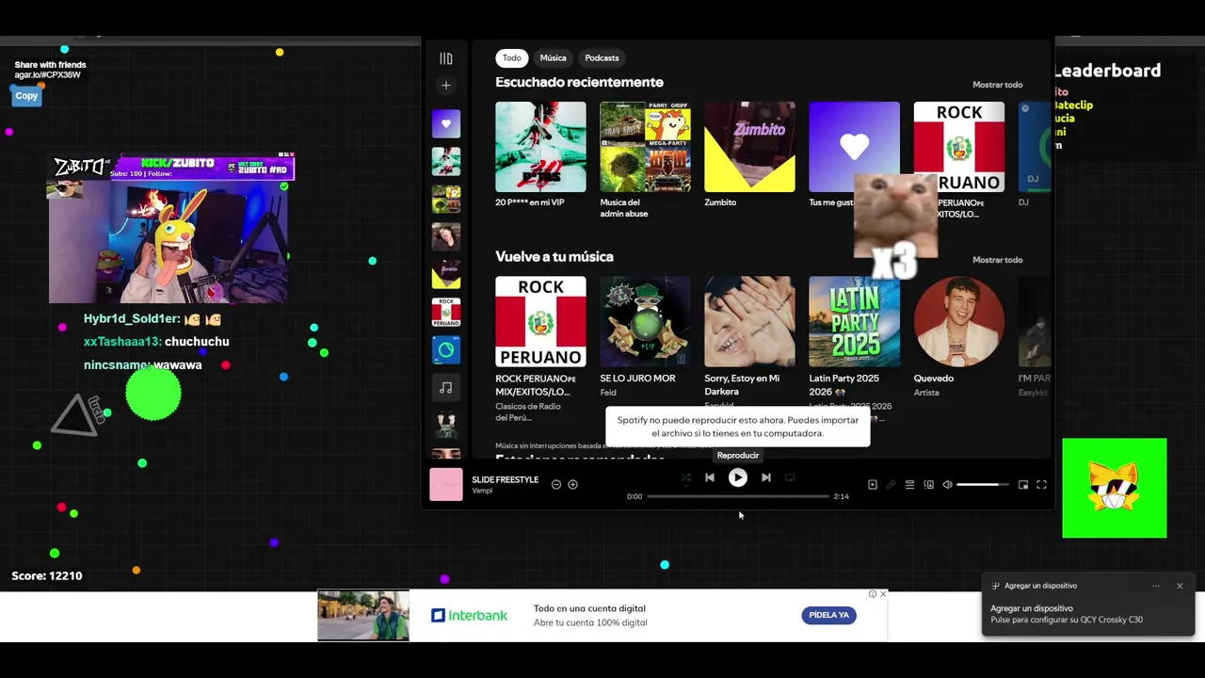Click the SLIDE FREESTYLE song title
Screen dimensions: 1205x678
pyautogui.click(x=506, y=479)
